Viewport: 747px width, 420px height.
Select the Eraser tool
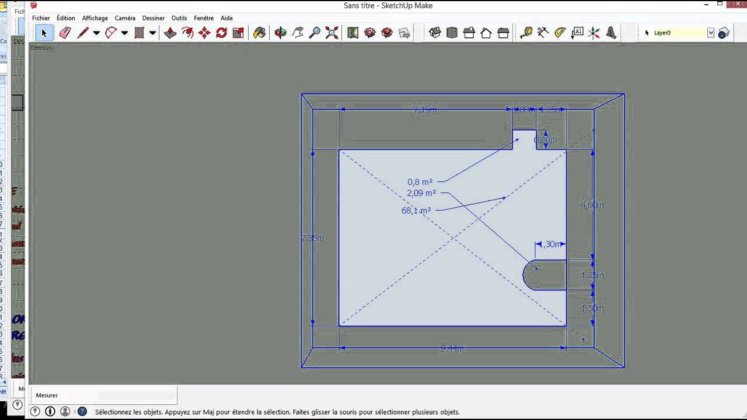click(65, 33)
